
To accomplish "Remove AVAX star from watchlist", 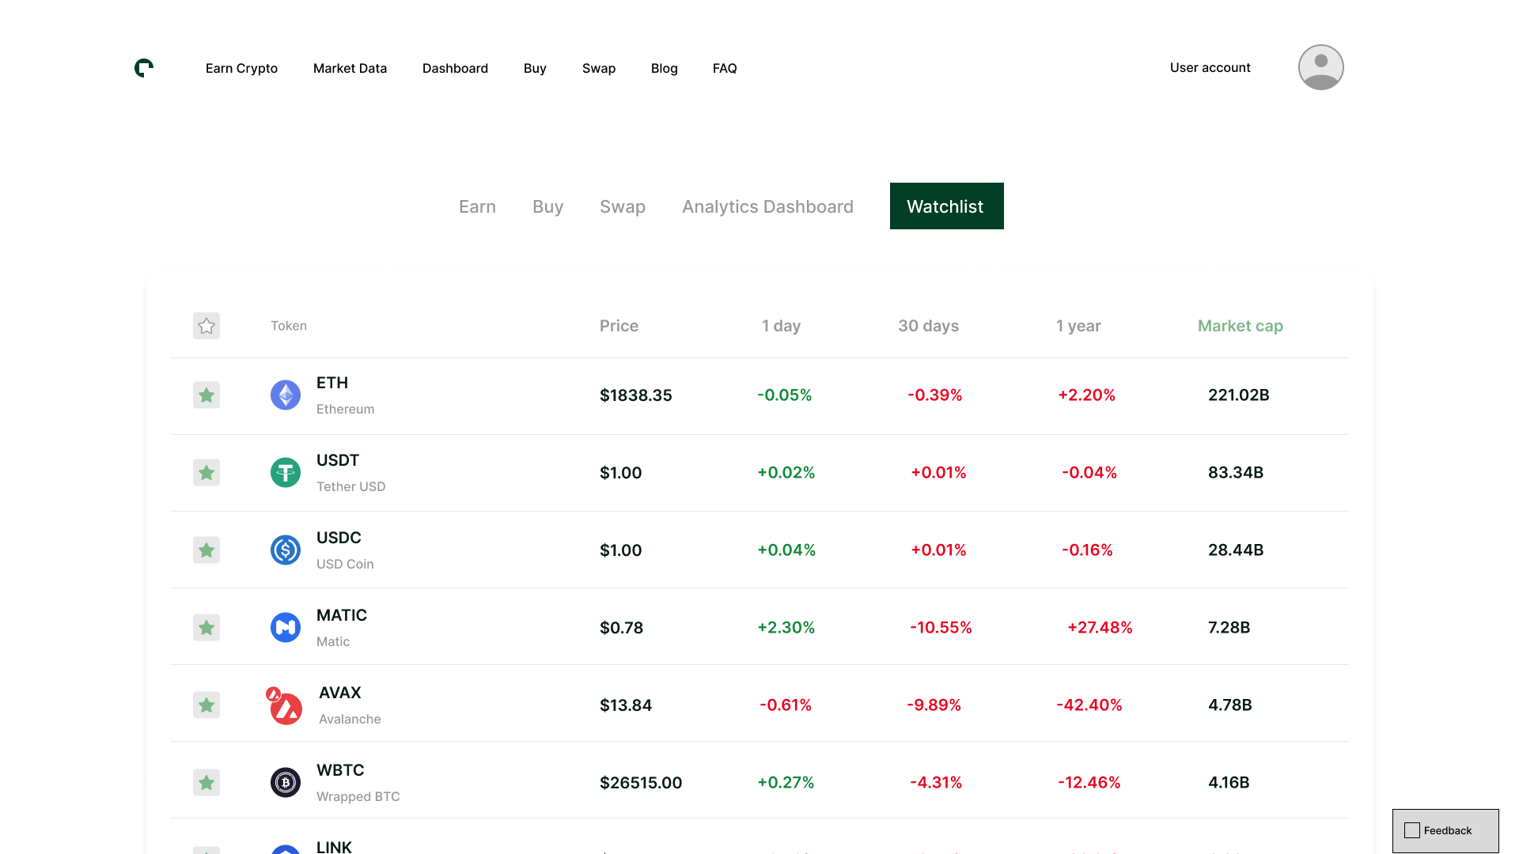I will pyautogui.click(x=206, y=705).
